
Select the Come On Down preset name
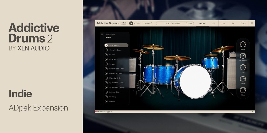(115, 50)
